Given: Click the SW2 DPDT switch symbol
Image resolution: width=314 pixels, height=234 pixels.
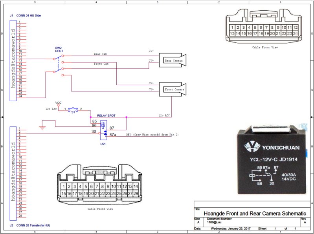Looking at the screenshot, I should [x=59, y=66].
